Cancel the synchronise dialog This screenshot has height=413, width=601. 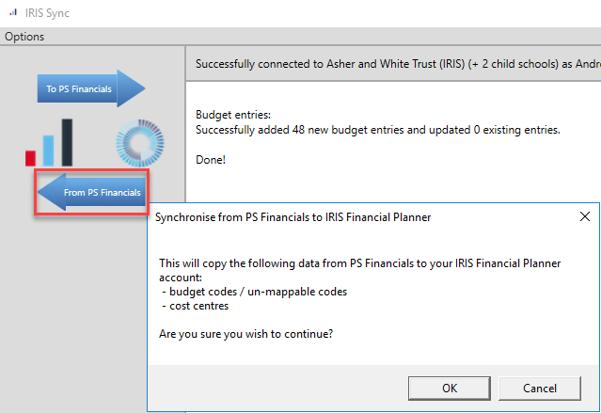(x=539, y=387)
